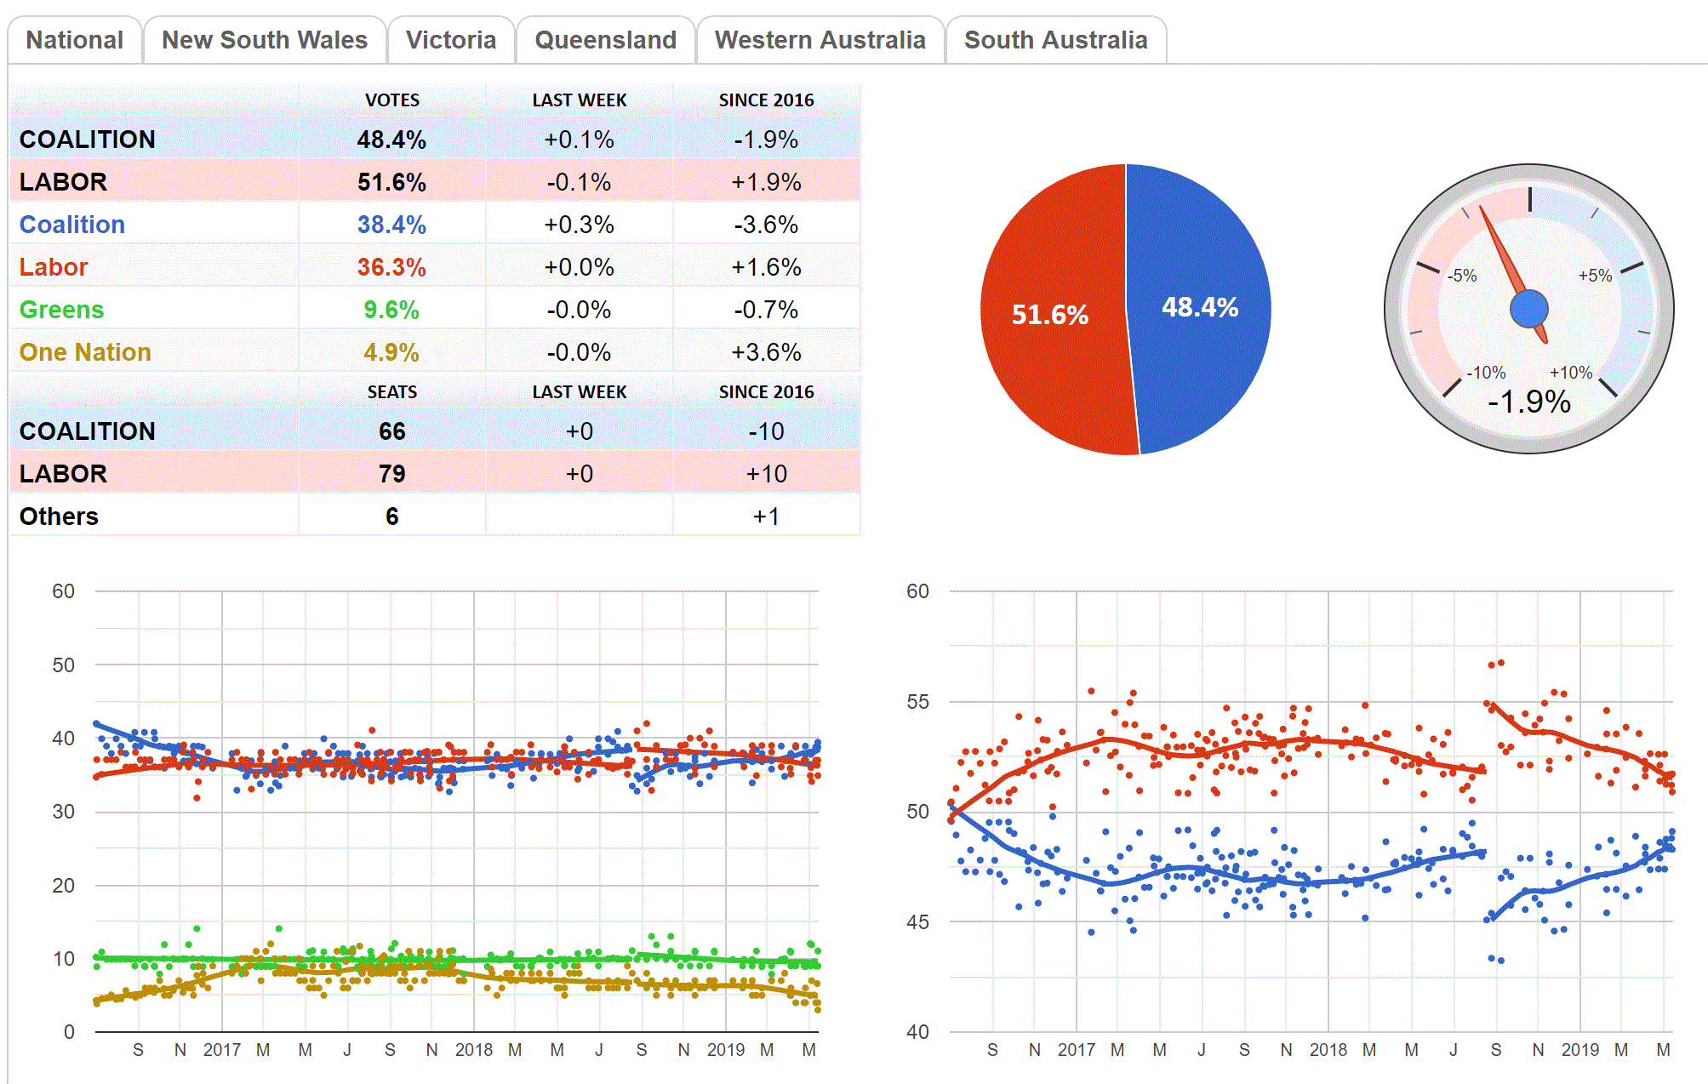
Task: Click the -5% mark on gauge
Action: click(1463, 276)
